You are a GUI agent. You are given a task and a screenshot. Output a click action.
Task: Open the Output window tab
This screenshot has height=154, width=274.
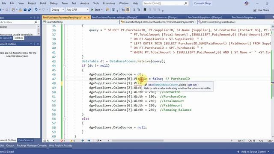(10, 145)
